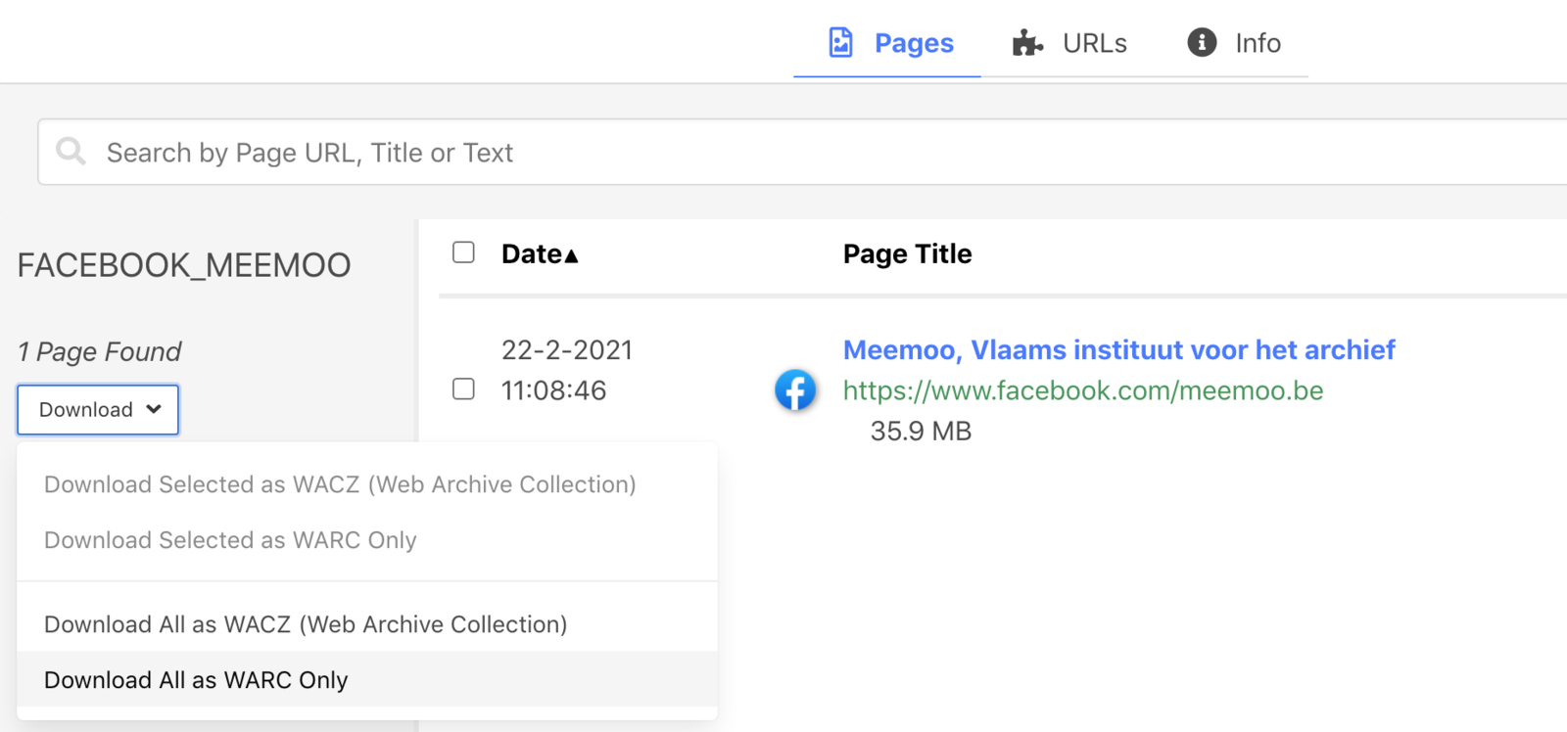Screen dimensions: 1567x732
Task: Switch to the URLs tab
Action: coord(1093,43)
